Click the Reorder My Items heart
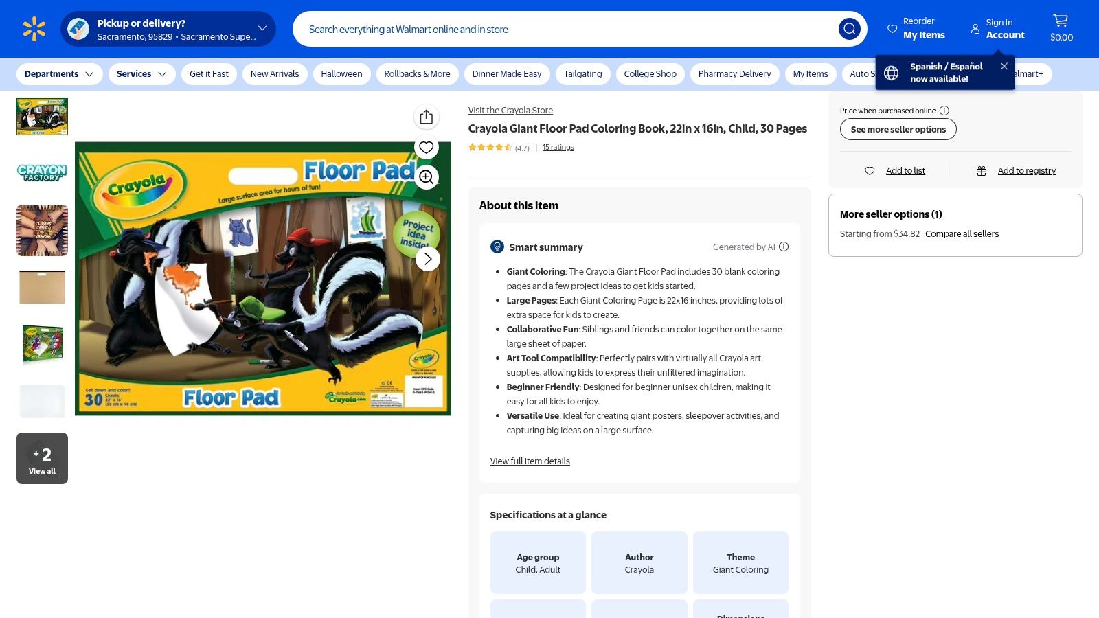1099x618 pixels. point(892,29)
